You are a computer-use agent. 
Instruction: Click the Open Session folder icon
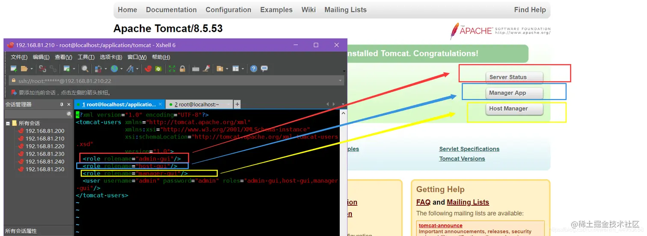pyautogui.click(x=24, y=69)
